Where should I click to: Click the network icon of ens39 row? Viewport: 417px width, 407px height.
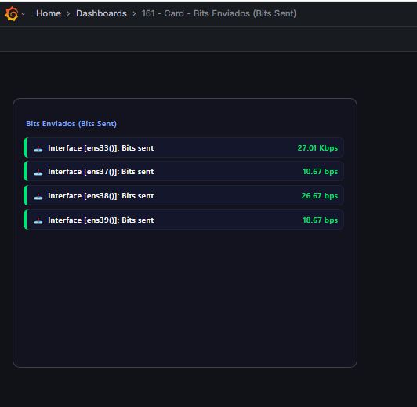[38, 220]
